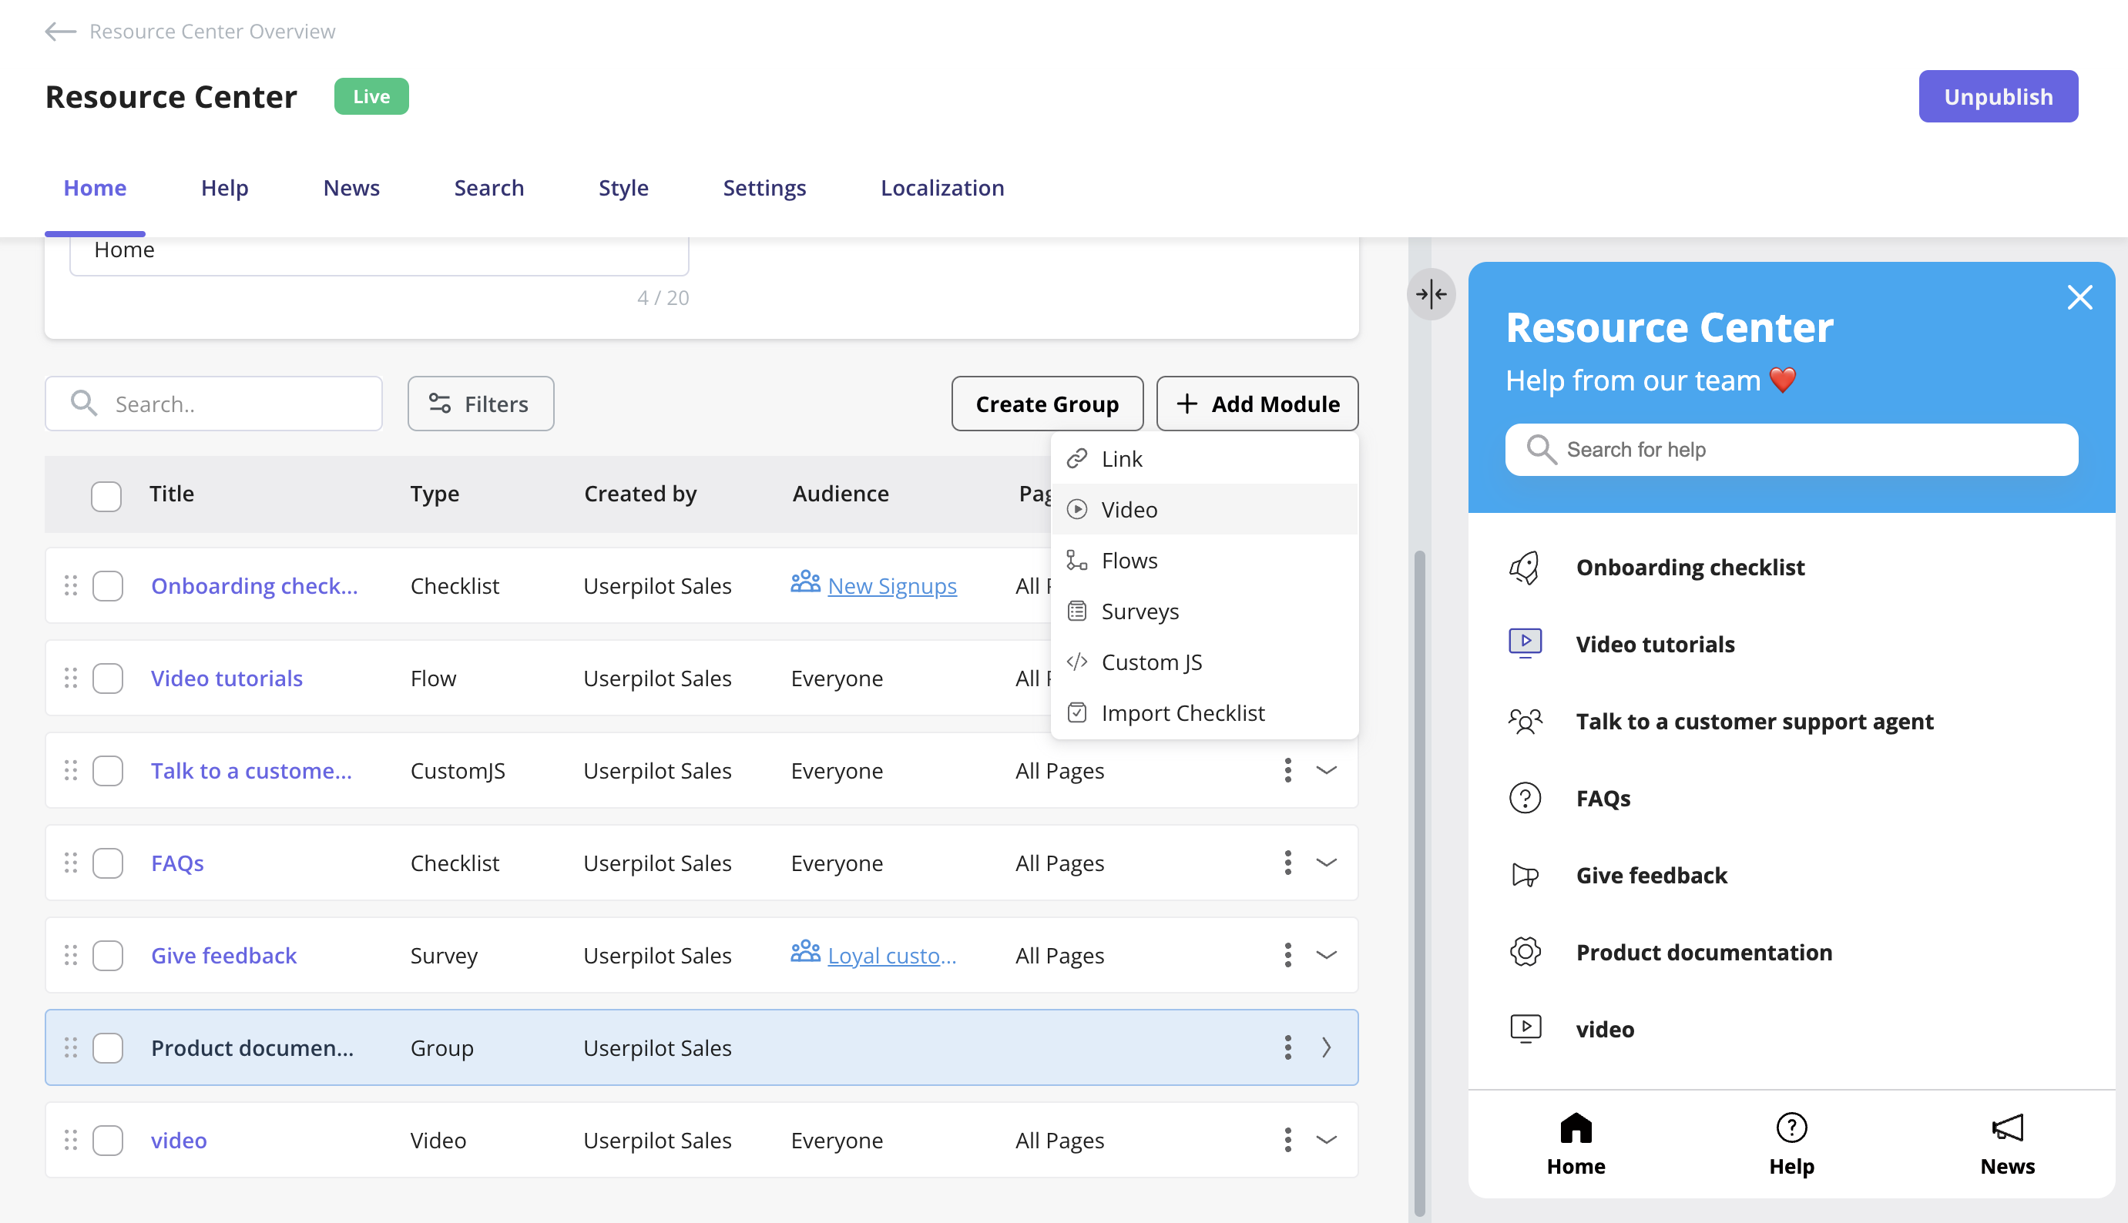Click the collapse preview panel icon

1431,294
